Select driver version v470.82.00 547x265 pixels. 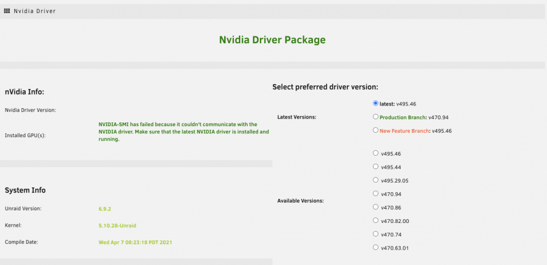(375, 220)
